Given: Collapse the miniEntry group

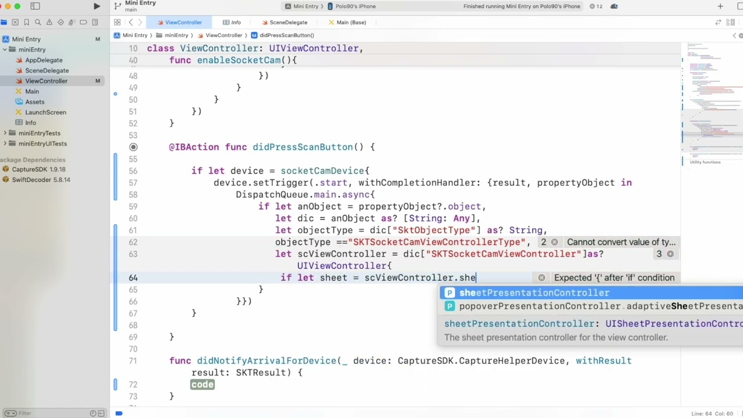Looking at the screenshot, I should [5, 50].
